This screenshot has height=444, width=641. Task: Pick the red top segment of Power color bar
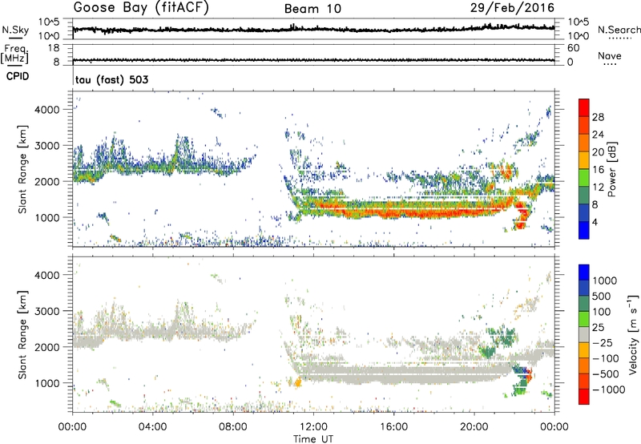click(x=584, y=108)
